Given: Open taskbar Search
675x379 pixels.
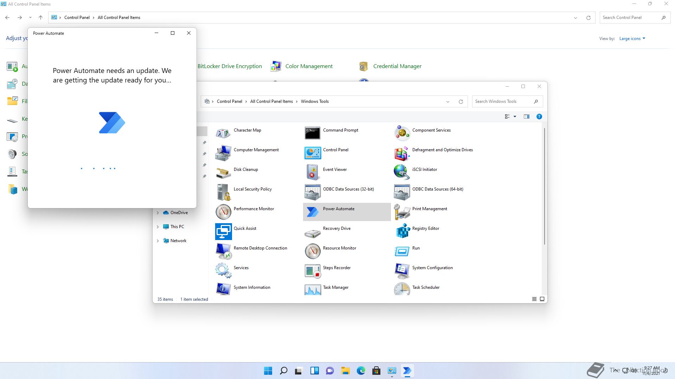Looking at the screenshot, I should (283, 371).
